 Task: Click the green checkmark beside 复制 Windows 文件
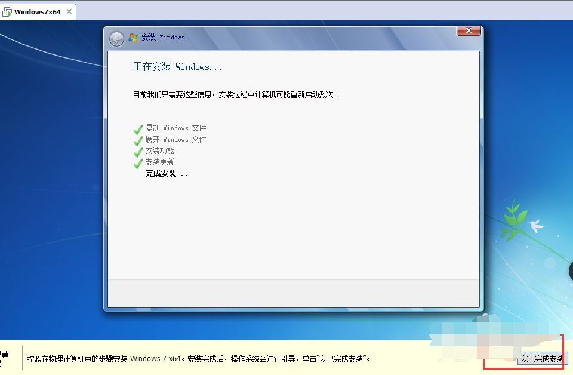[137, 128]
